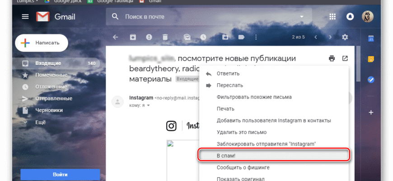Open settings gear icon

tap(345, 37)
